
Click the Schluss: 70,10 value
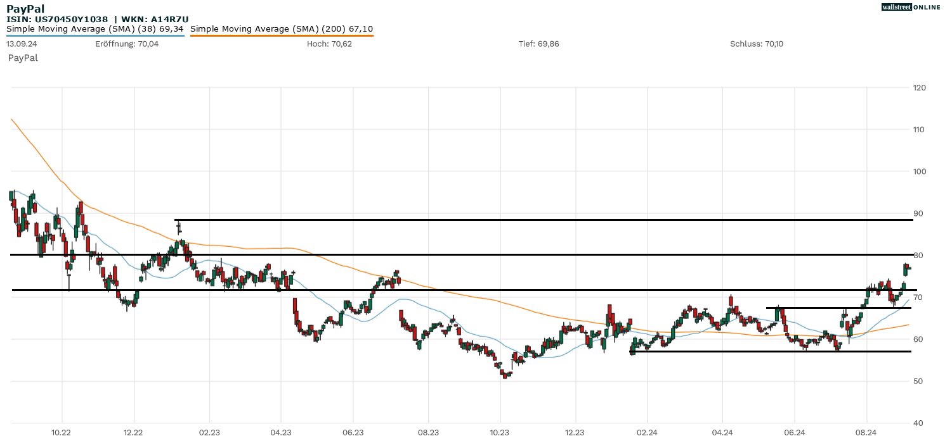pyautogui.click(x=757, y=44)
